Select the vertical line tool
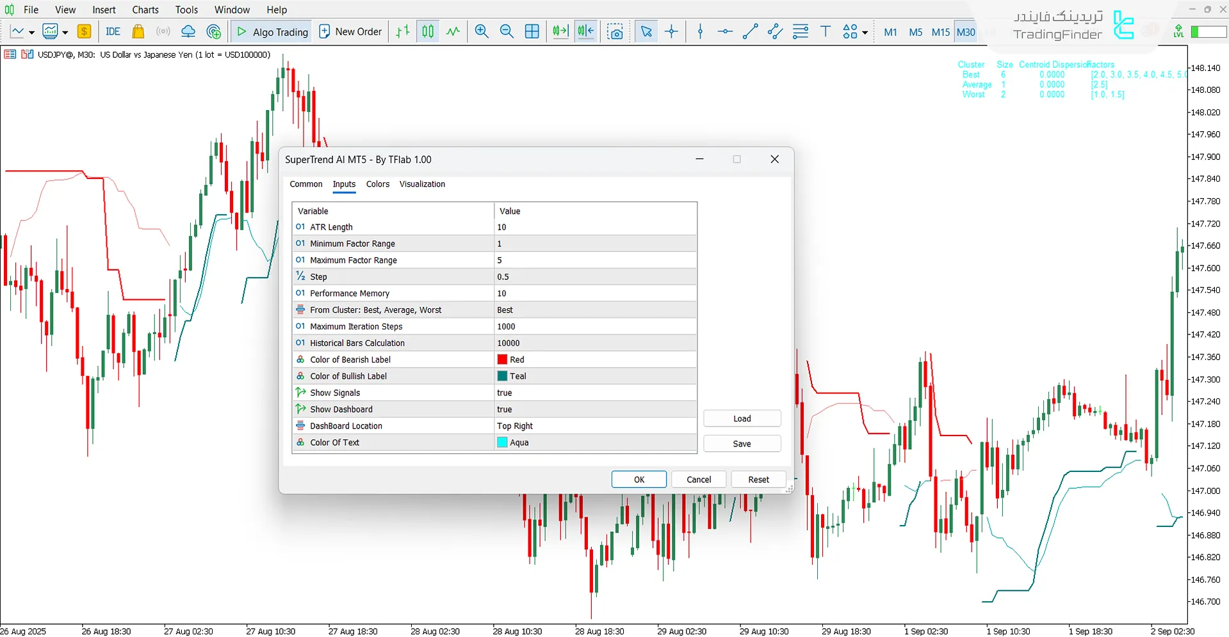 [700, 31]
